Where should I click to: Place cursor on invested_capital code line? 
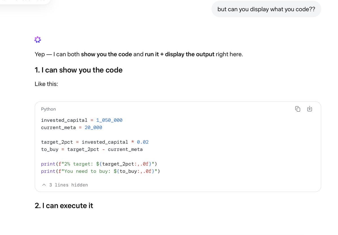pyautogui.click(x=82, y=120)
